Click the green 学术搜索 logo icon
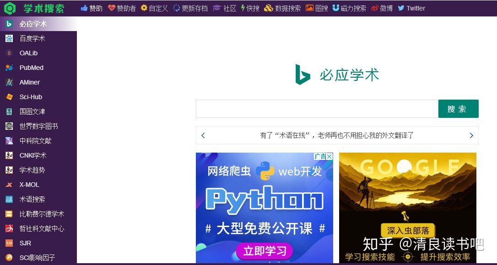 [10, 8]
